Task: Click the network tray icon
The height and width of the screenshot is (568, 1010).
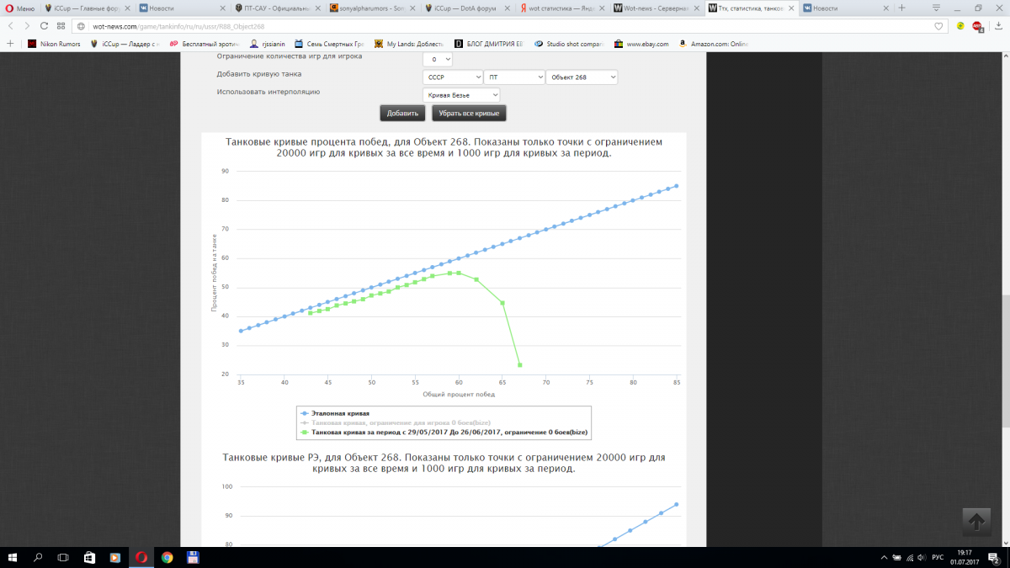Action: tap(911, 558)
